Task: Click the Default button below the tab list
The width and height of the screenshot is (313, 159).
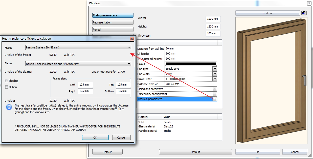Action: [x=107, y=152]
